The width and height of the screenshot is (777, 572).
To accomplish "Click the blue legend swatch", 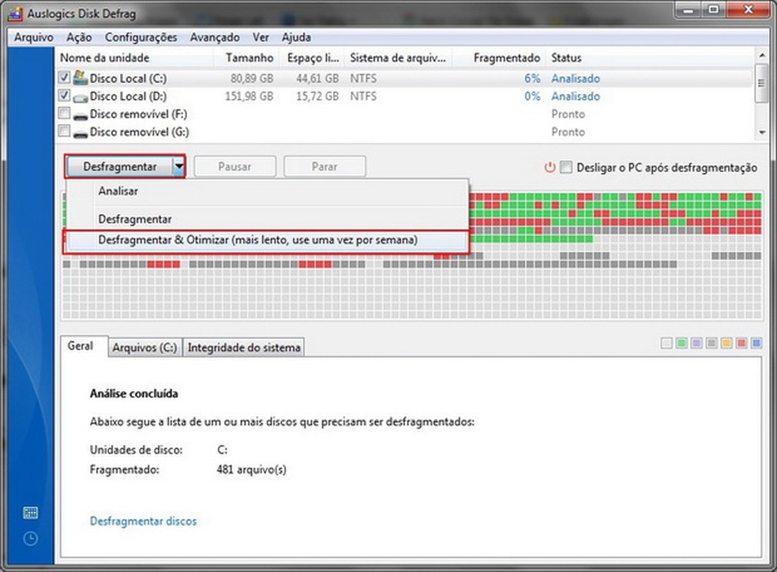I will pyautogui.click(x=756, y=343).
